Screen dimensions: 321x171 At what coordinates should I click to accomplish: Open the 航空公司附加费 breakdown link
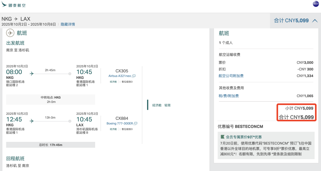[231, 76]
